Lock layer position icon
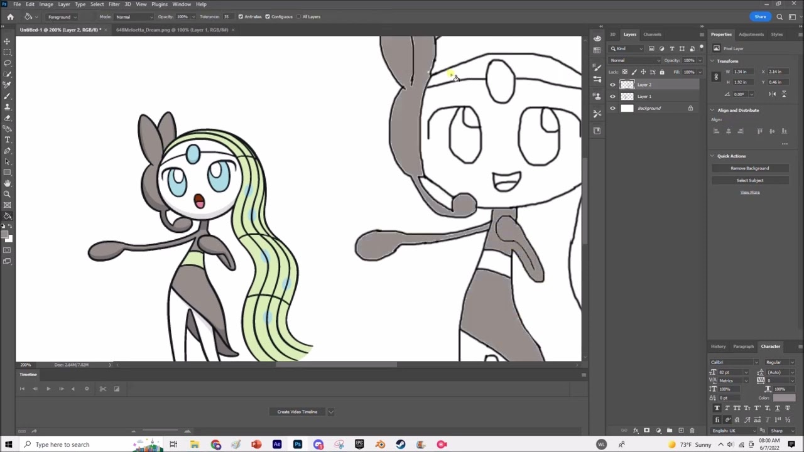804x452 pixels. [x=643, y=72]
